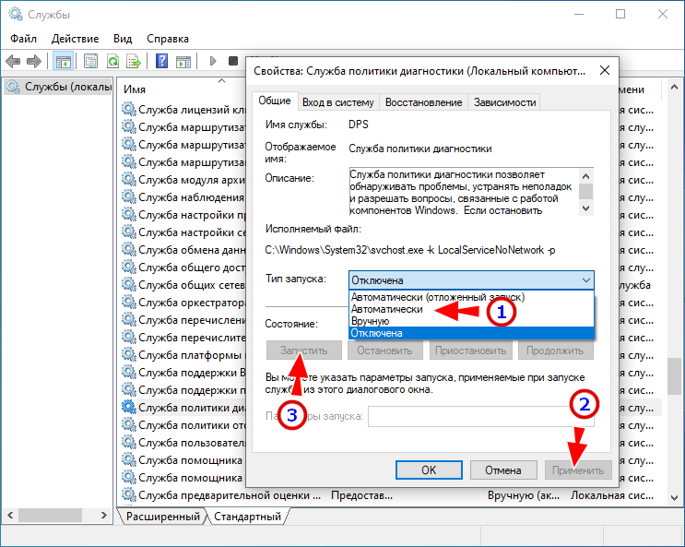Screen dimensions: 685x547
Task: Click gear icon of Служба наблюдения row
Action: click(128, 196)
